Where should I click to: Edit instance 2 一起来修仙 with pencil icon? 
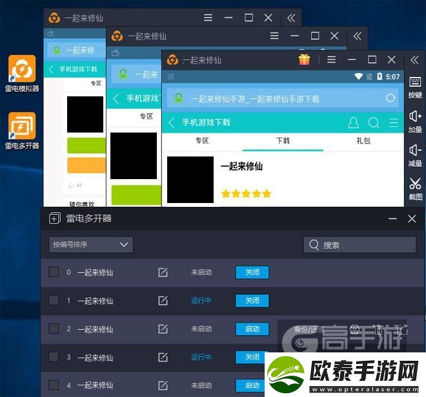[163, 329]
